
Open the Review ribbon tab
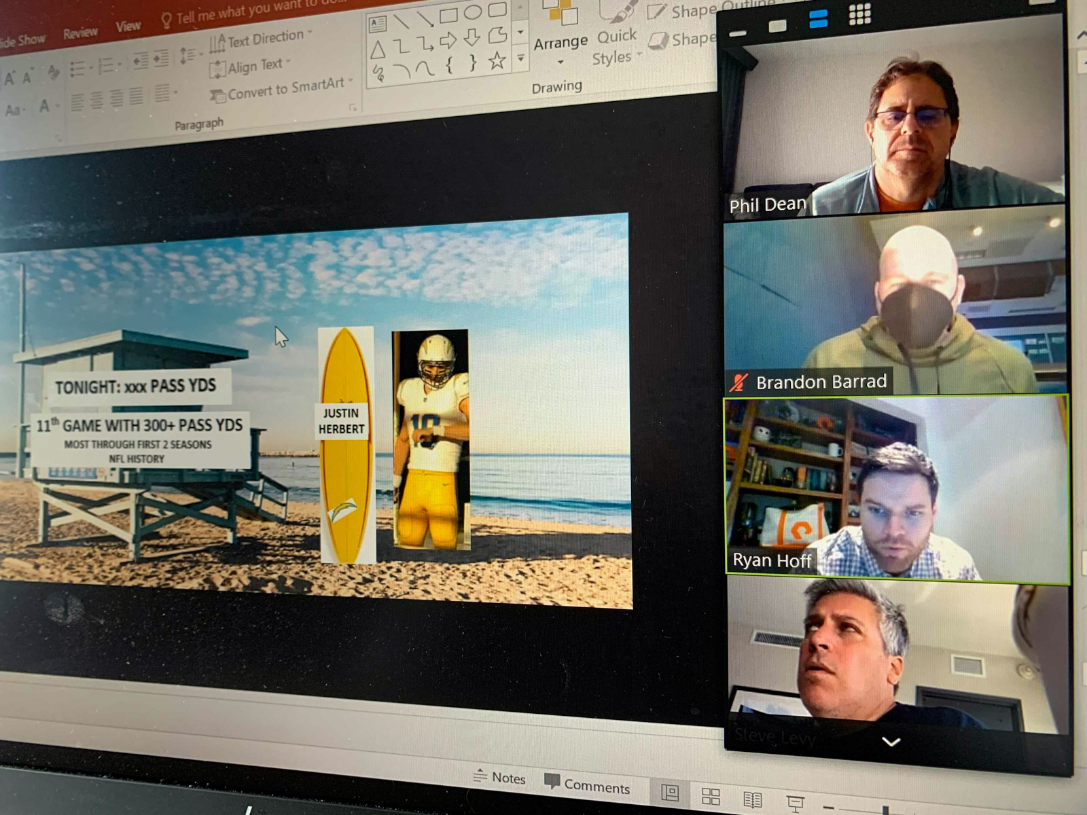click(80, 33)
